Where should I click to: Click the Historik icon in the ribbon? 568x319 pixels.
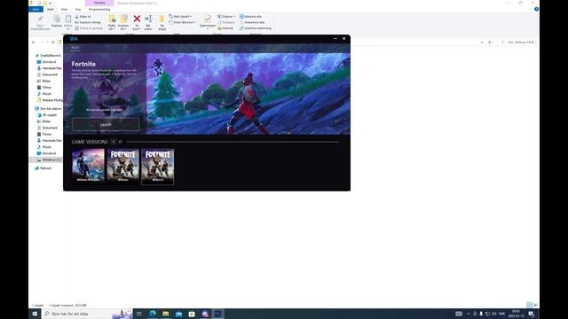tap(225, 28)
